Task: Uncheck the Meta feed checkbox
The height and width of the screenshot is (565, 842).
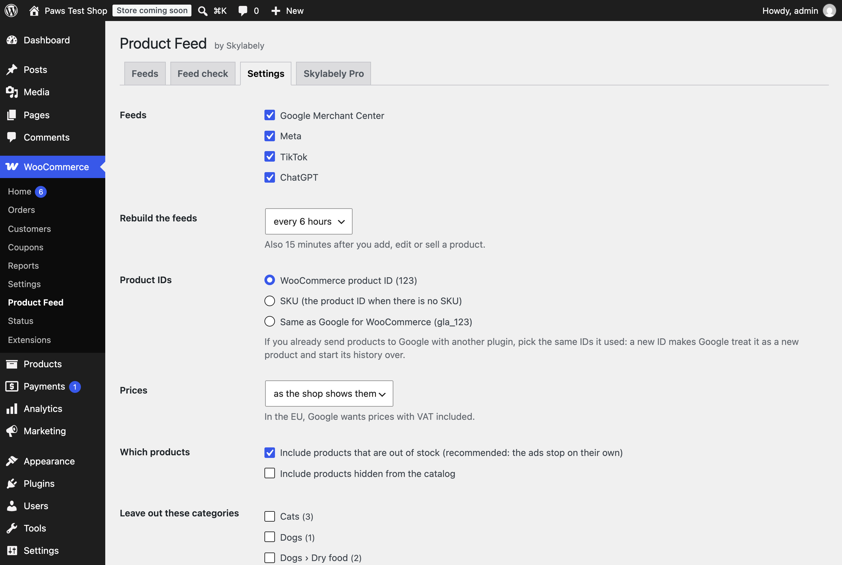Action: tap(269, 136)
